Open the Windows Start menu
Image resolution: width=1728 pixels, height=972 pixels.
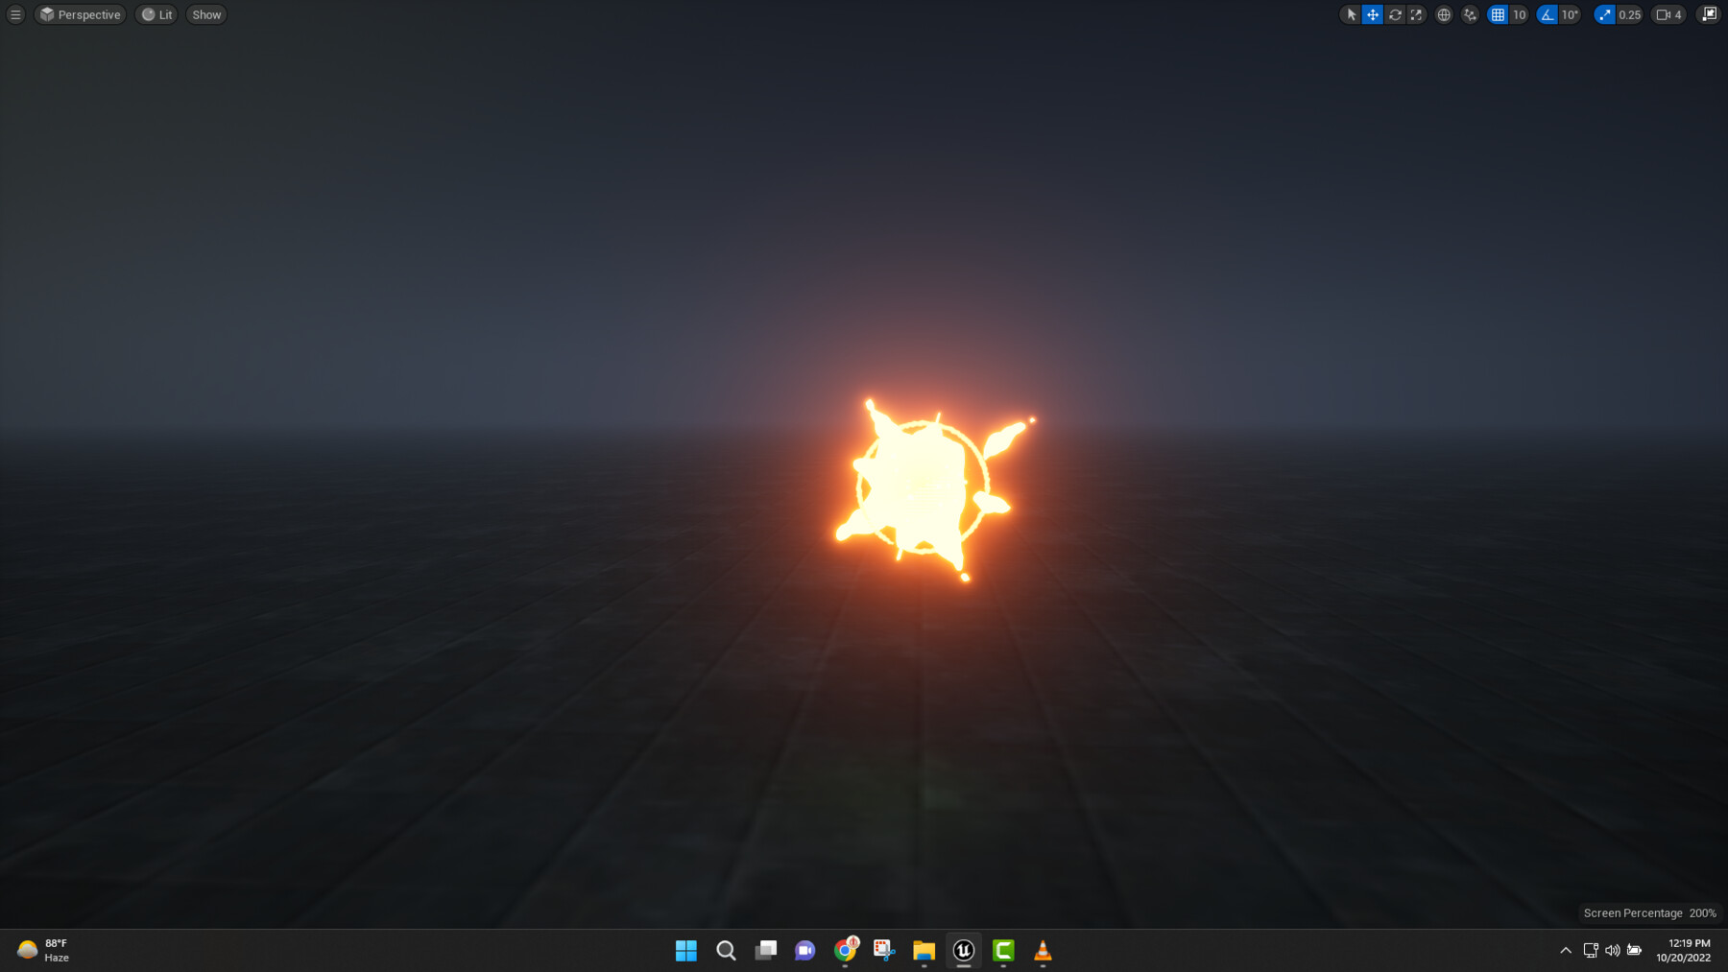[x=686, y=951]
